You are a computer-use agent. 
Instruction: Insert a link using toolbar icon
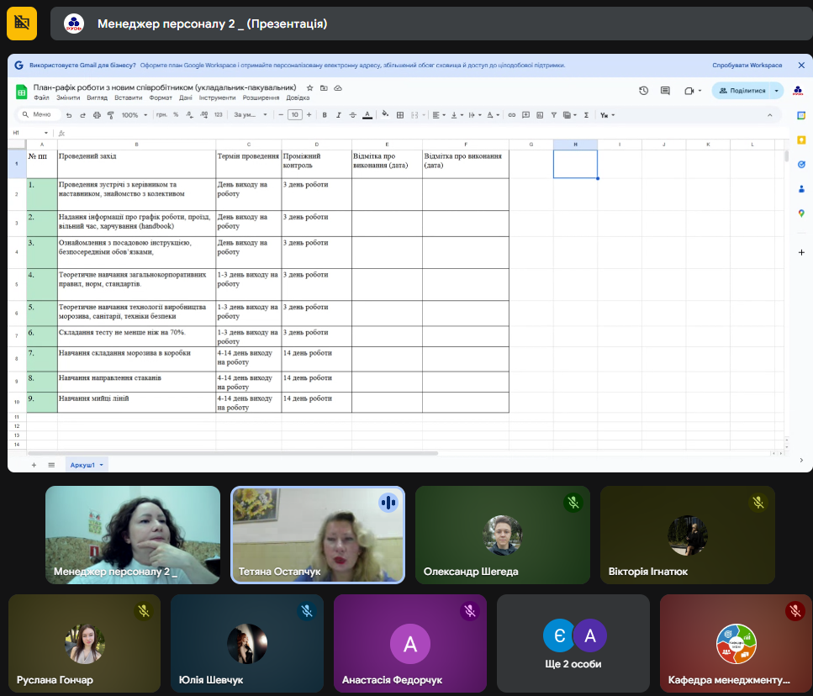[511, 115]
